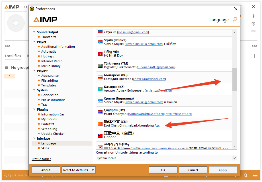Select the orange asterisk playlist entry
The height and width of the screenshot is (182, 262).
9,76
